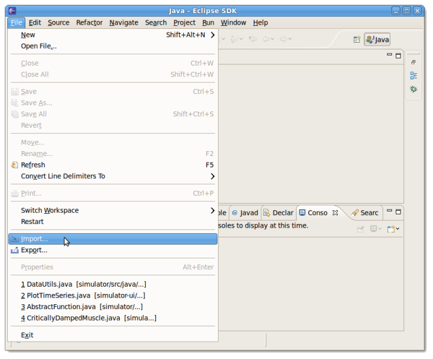Open the leftmost toolbar dropdown arrow beside the menu
The height and width of the screenshot is (359, 433).
click(x=223, y=39)
